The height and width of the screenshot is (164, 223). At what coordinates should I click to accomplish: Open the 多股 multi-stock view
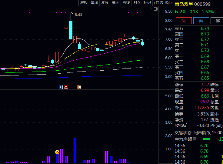click(105, 3)
